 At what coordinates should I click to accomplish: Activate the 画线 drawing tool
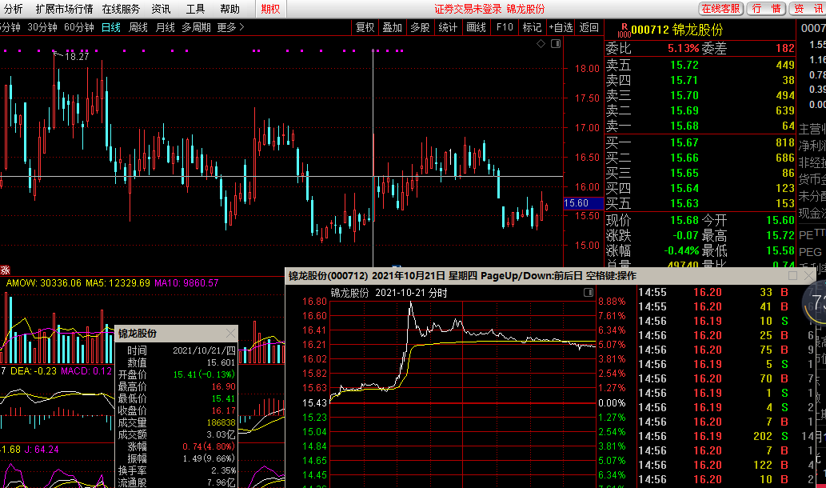pos(477,27)
